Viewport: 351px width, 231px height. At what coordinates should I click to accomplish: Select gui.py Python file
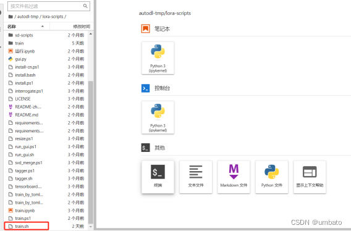46,59
